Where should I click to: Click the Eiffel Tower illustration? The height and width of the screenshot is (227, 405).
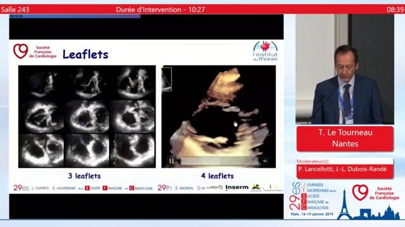coord(344,204)
